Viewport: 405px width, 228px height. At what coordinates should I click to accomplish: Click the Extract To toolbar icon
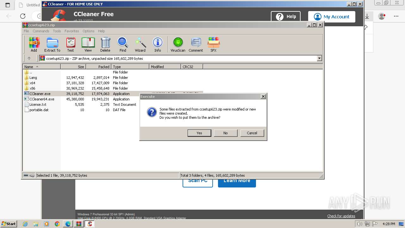pyautogui.click(x=52, y=44)
